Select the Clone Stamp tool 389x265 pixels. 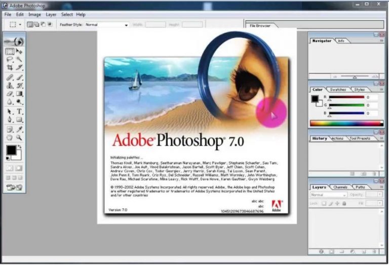click(10, 85)
